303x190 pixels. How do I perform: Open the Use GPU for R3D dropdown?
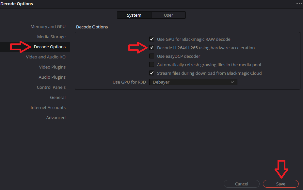point(193,82)
